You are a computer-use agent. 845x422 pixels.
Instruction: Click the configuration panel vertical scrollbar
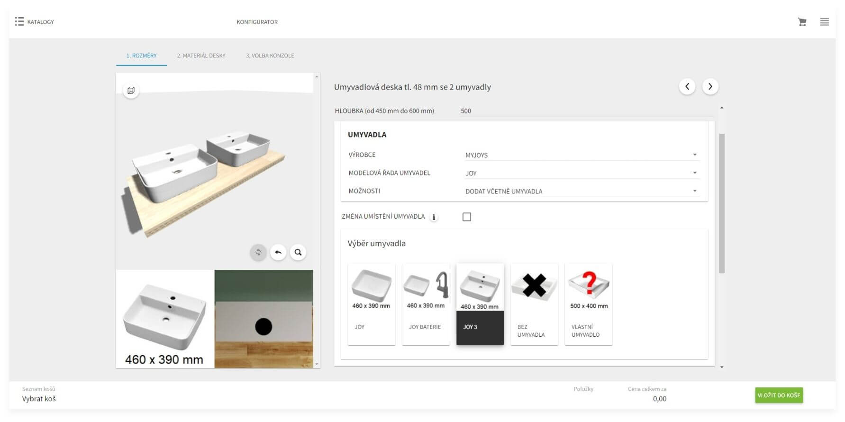point(722,204)
